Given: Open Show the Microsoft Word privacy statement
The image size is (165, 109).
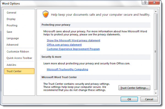Looking at the screenshot, I should tap(73, 40).
